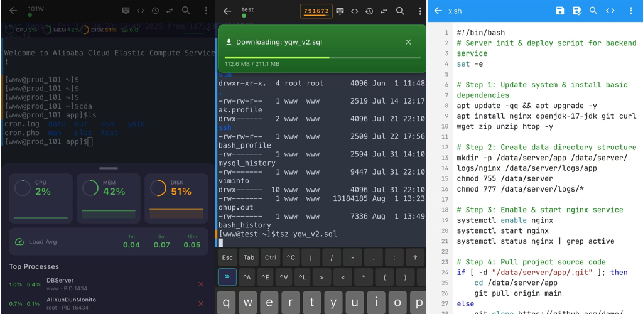Screen dimensions: 643x314
Task: Tap the Tab key on terminal keyboard
Action: (x=249, y=257)
